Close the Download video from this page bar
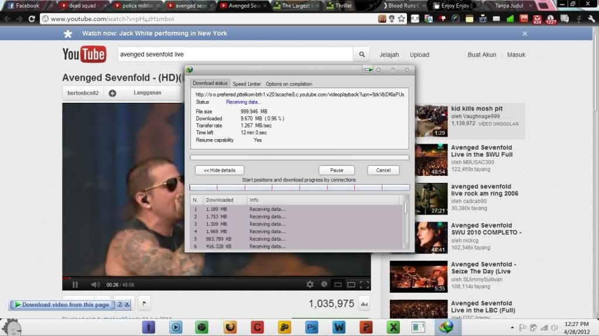The height and width of the screenshot is (336, 599). (x=127, y=304)
